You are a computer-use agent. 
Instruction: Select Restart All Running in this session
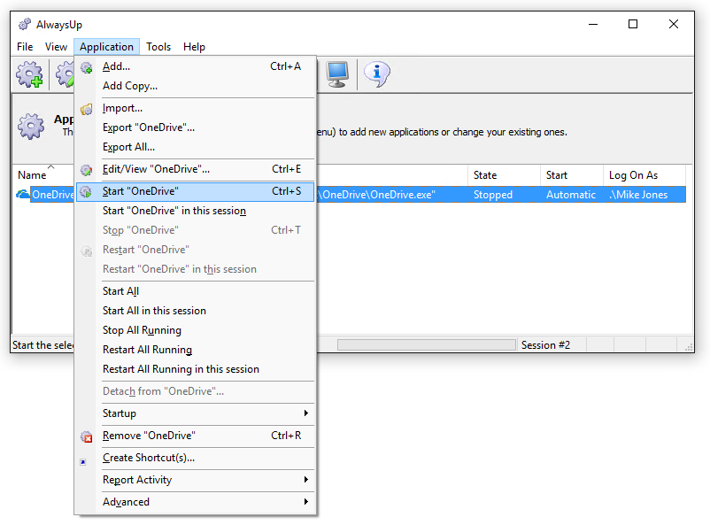(195, 369)
